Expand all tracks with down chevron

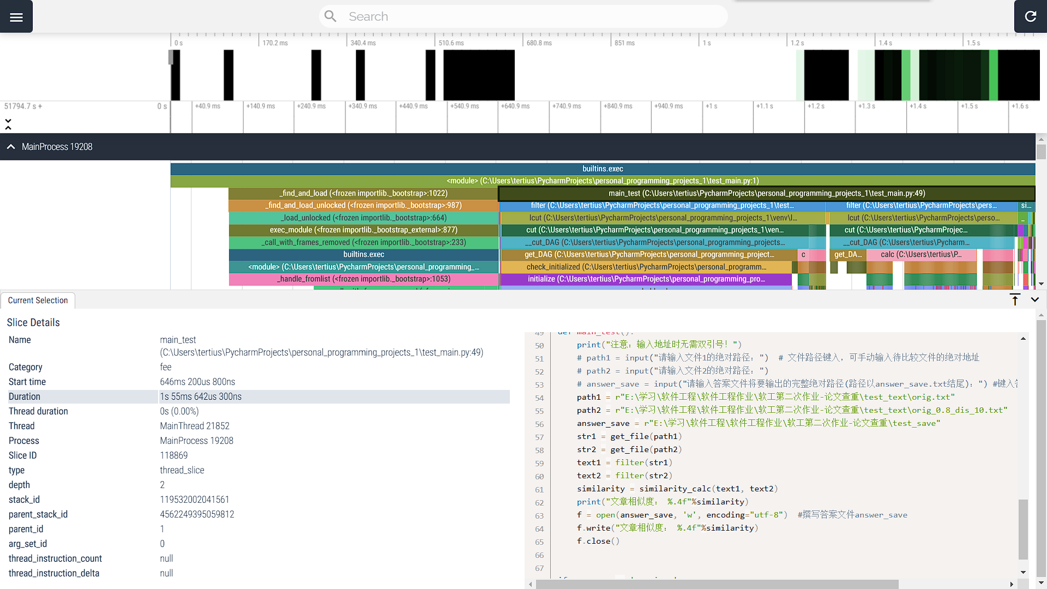(x=8, y=120)
